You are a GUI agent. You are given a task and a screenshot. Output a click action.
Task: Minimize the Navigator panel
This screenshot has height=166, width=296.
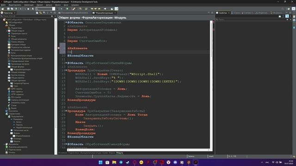point(51,13)
